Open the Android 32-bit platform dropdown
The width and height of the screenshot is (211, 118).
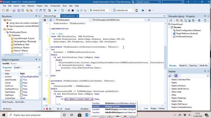tap(109, 10)
